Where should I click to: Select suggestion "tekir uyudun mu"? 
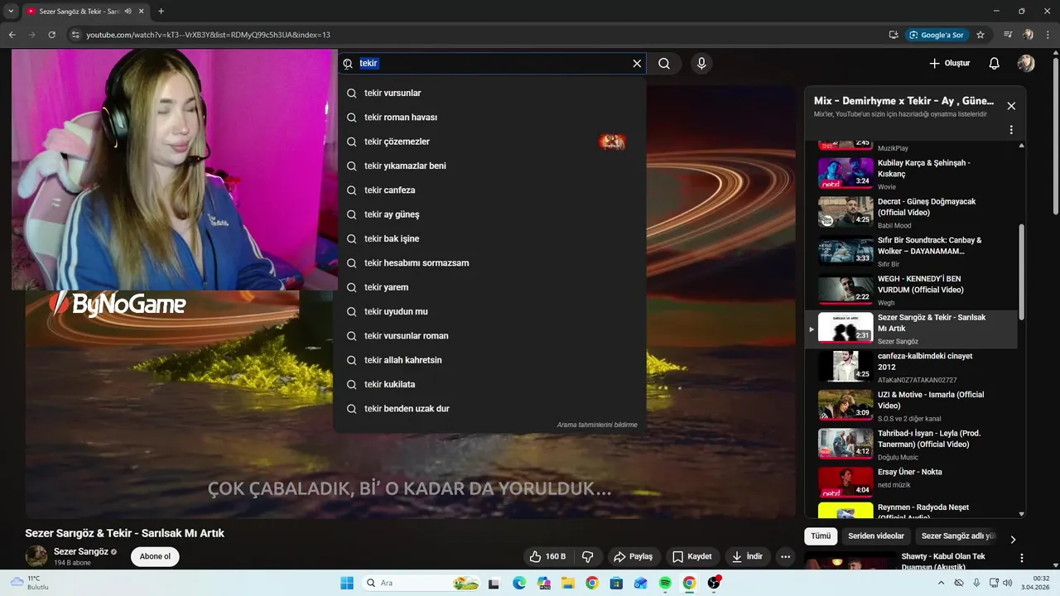point(490,311)
